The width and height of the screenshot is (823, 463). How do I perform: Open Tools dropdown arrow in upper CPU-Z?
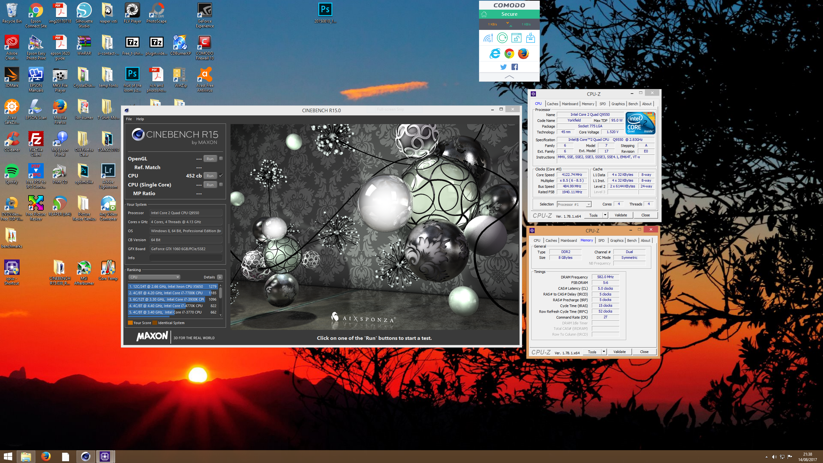[x=605, y=215]
